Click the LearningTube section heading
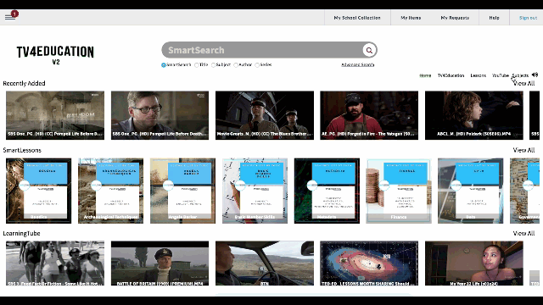The height and width of the screenshot is (305, 543). click(x=21, y=234)
